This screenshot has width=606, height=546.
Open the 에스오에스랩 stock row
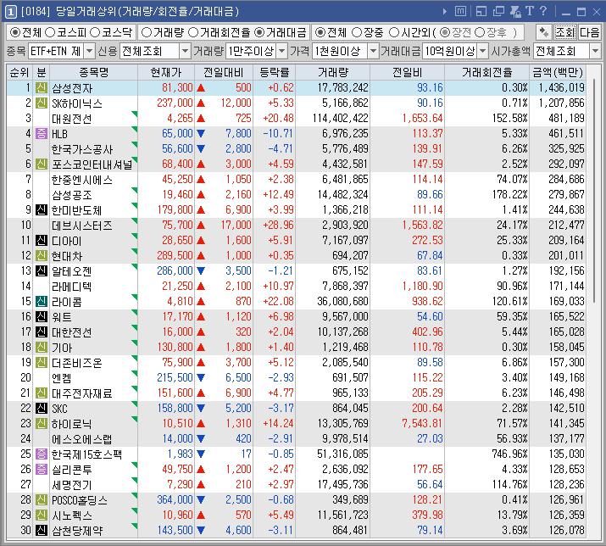point(297,438)
